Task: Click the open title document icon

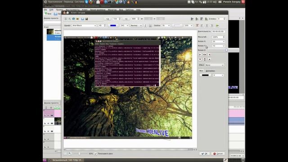Action: [83, 19]
